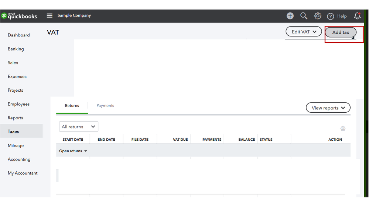Click the VAT page heading

(53, 32)
